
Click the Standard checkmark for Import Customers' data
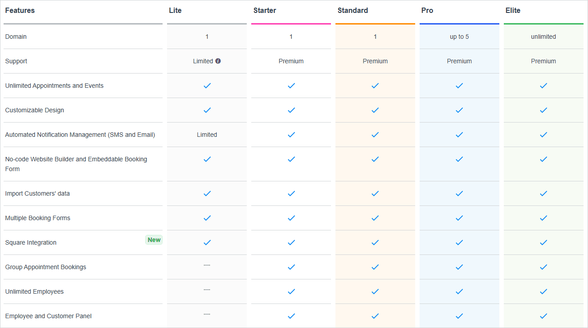pyautogui.click(x=375, y=193)
